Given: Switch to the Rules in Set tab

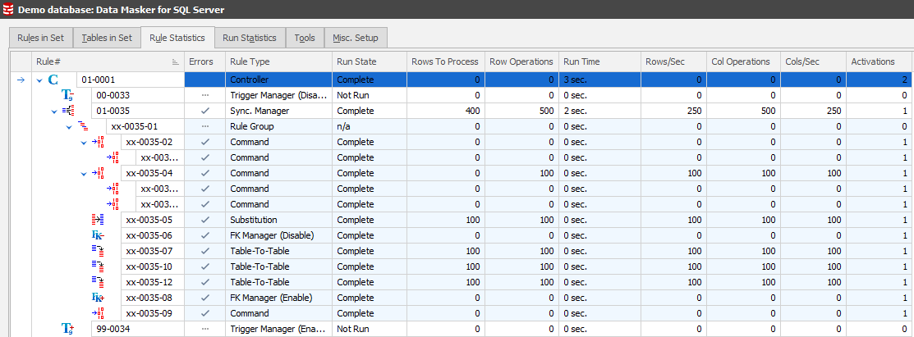Looking at the screenshot, I should click(40, 38).
